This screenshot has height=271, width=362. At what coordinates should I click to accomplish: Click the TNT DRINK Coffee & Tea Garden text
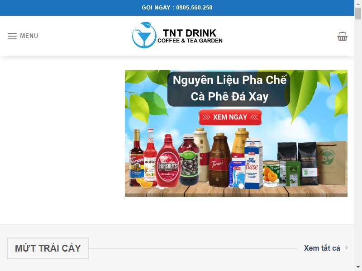point(190,36)
